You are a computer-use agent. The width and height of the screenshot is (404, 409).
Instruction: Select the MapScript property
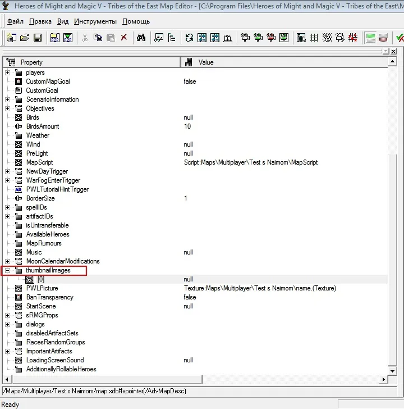(39, 162)
